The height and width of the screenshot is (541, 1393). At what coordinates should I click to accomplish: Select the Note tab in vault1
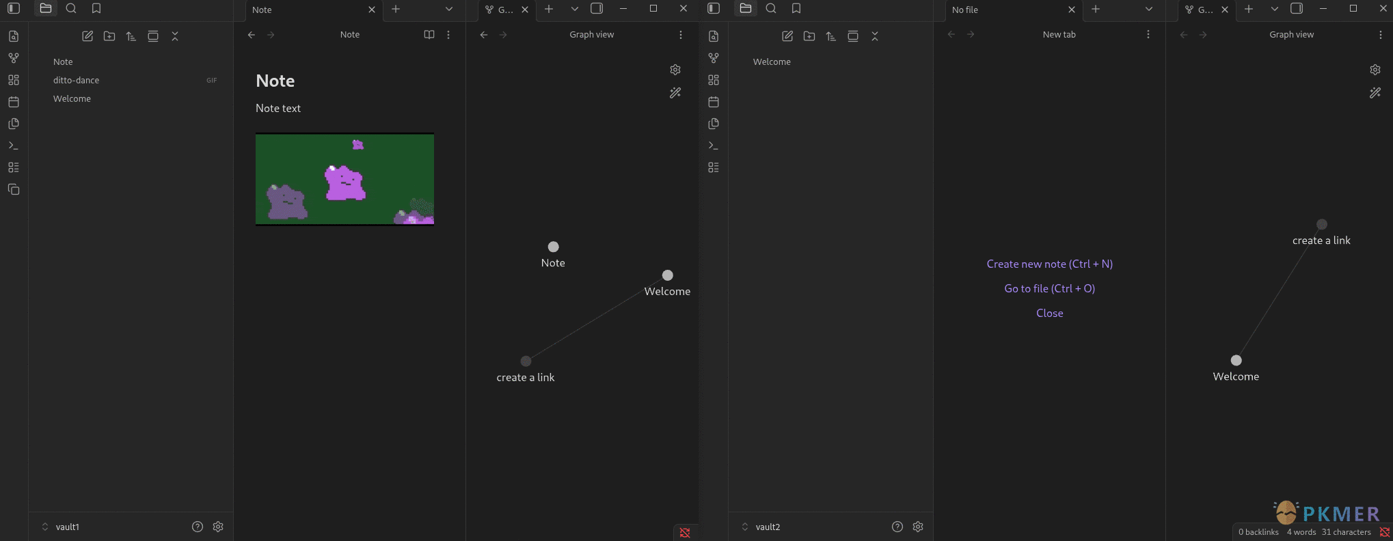pyautogui.click(x=313, y=10)
